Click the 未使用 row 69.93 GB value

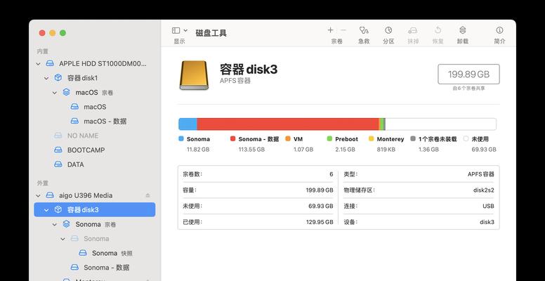pos(320,206)
